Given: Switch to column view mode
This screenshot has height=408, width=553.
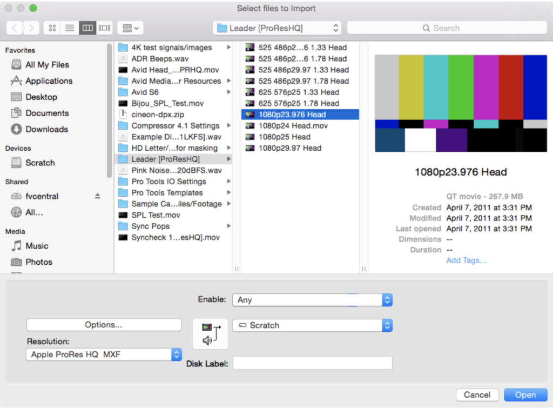Looking at the screenshot, I should [x=87, y=28].
